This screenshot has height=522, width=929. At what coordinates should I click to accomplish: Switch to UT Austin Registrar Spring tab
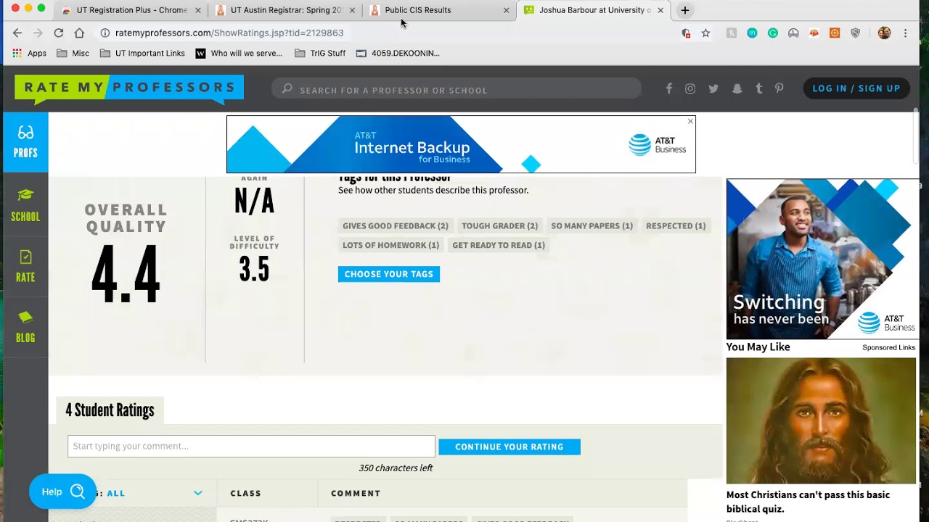(x=286, y=10)
